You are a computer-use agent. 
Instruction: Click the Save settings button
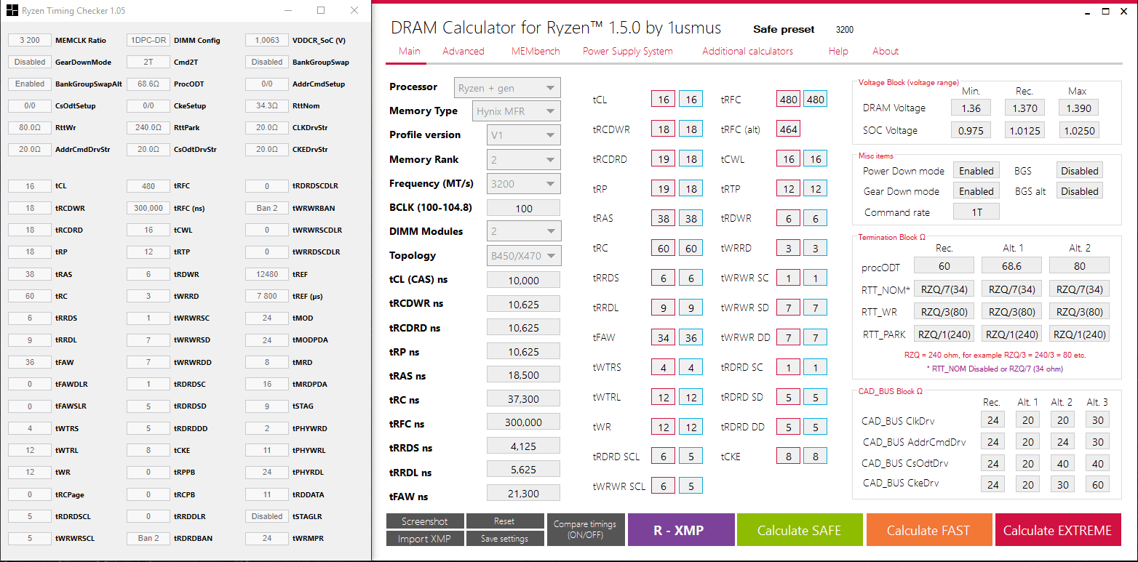tap(504, 539)
